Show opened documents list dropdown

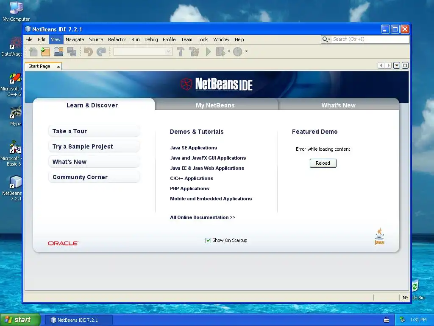point(397,65)
